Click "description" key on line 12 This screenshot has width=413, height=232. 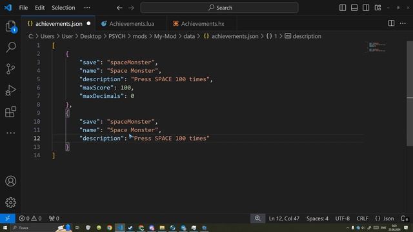pos(102,139)
